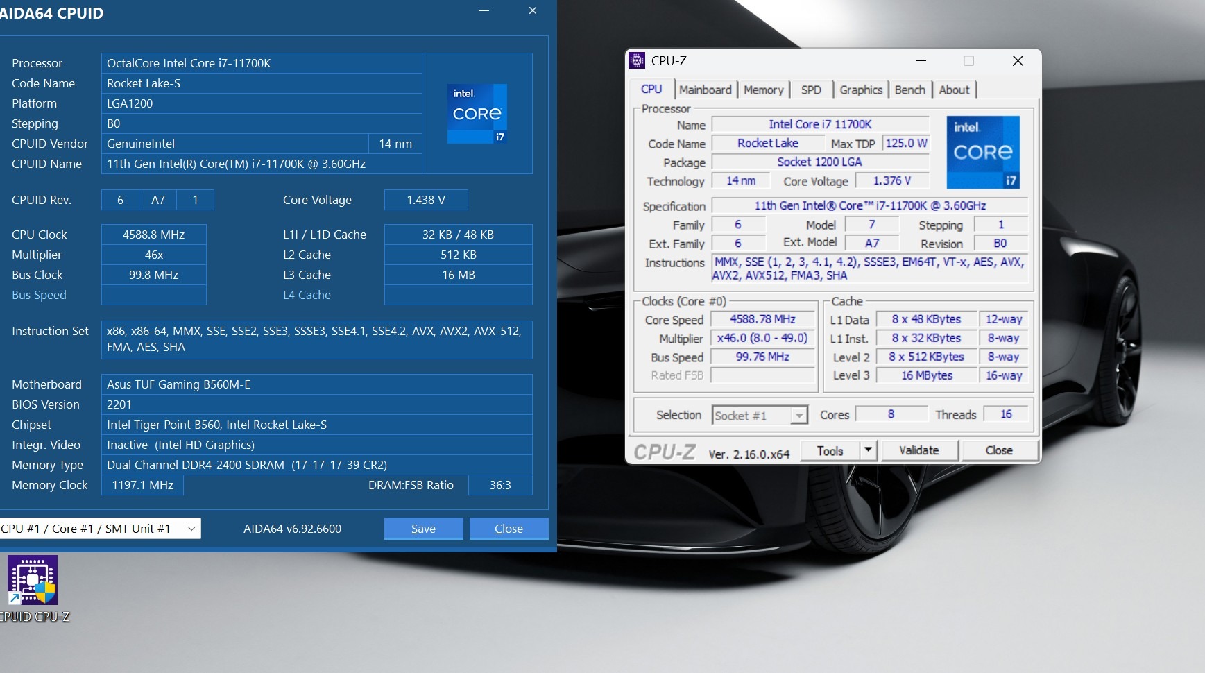Screen dimensions: 1205x673
Task: Click the Name field in CPU-Z Processor group
Action: (820, 124)
